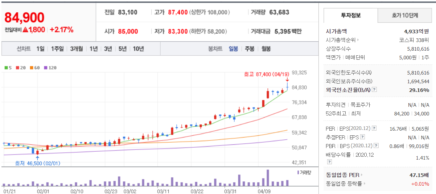
Task: Click red down-arrow at 최고 87,400 marker
Action: coord(287,79)
